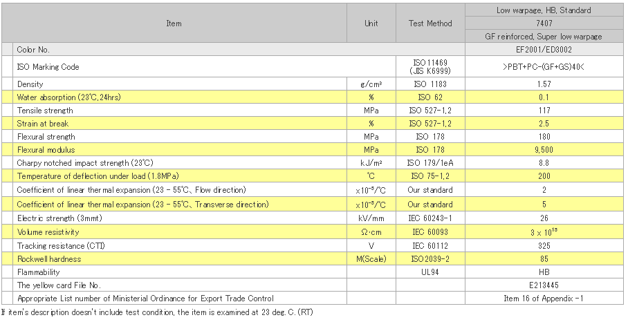
Task: Click the Test Method column header
Action: coord(430,23)
